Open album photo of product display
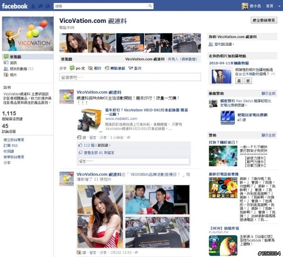 pos(157,232)
